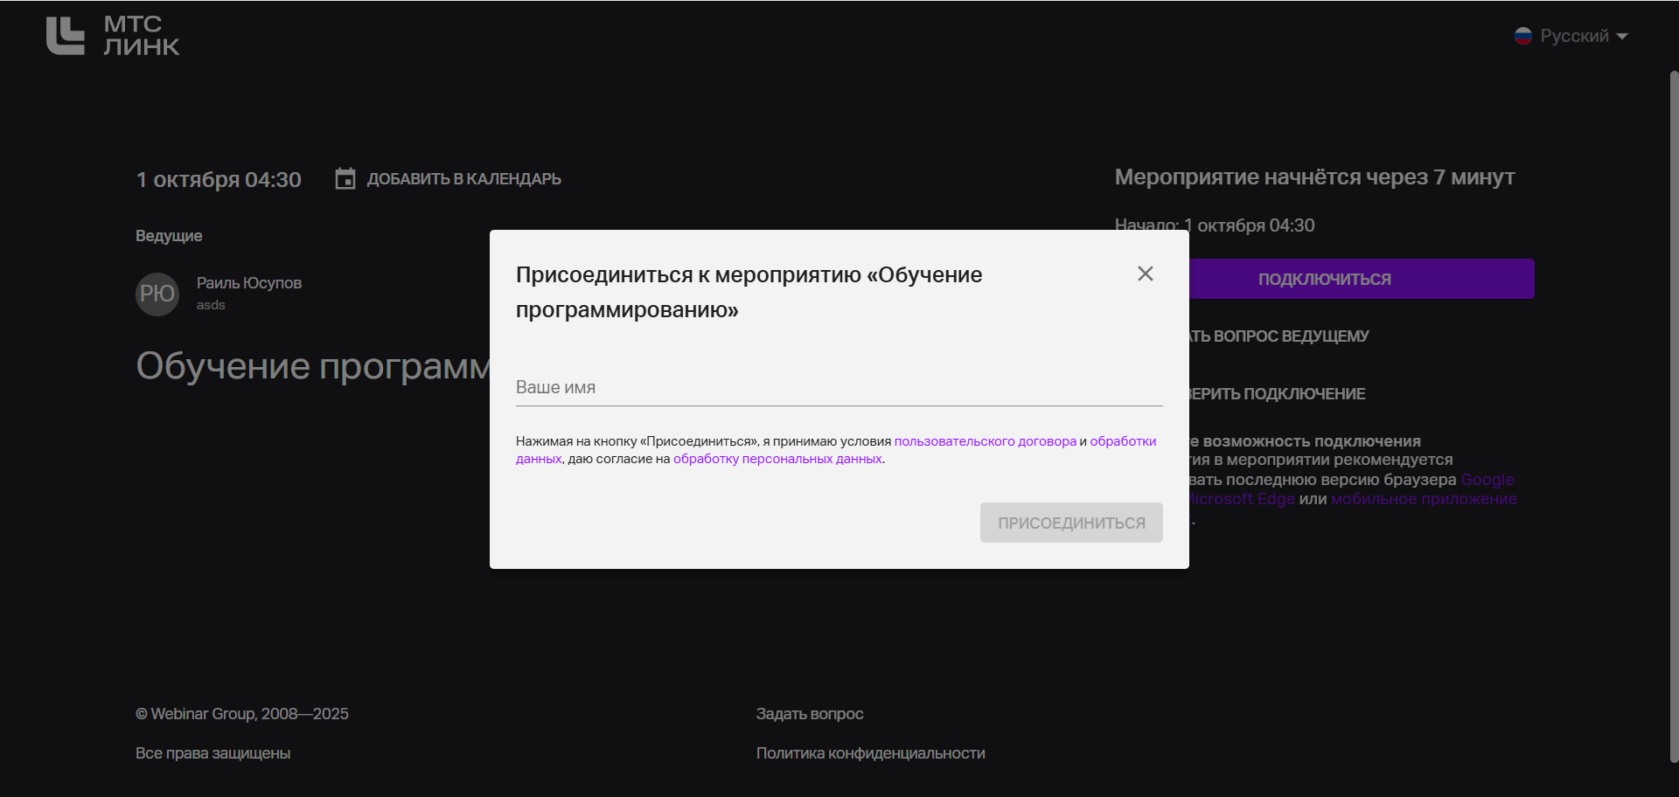Open the мобильное приложение link
This screenshot has width=1679, height=797.
tap(1423, 499)
